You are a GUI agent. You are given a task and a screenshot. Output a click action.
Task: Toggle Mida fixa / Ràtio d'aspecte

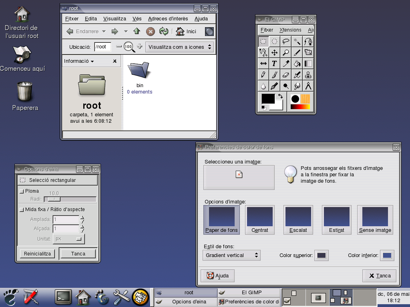point(22,209)
